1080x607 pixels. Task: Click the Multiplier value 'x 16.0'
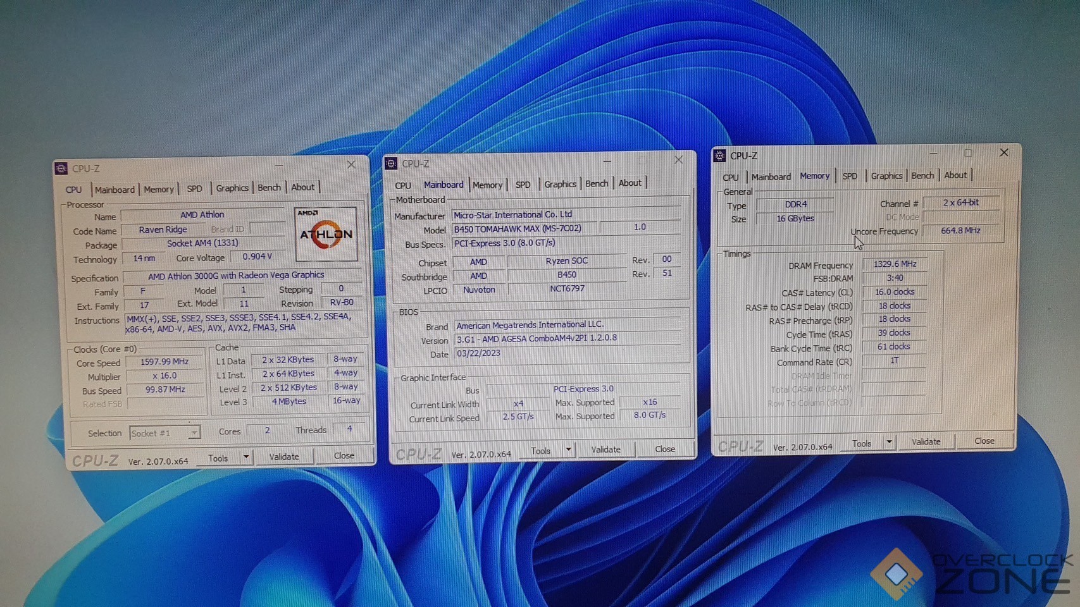pyautogui.click(x=165, y=376)
